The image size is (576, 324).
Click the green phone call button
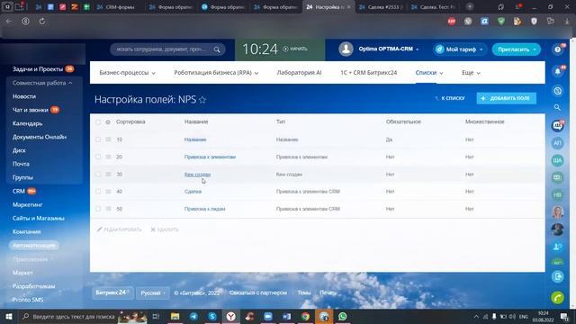[558, 298]
